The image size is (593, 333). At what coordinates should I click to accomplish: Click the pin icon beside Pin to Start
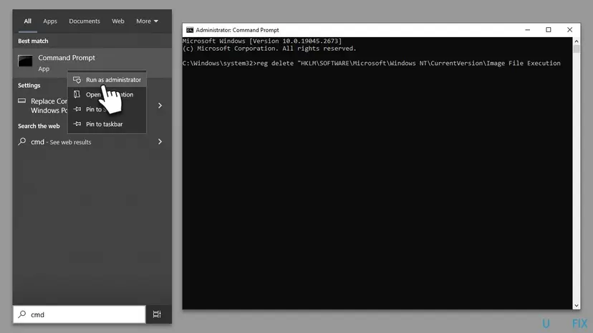coord(77,109)
